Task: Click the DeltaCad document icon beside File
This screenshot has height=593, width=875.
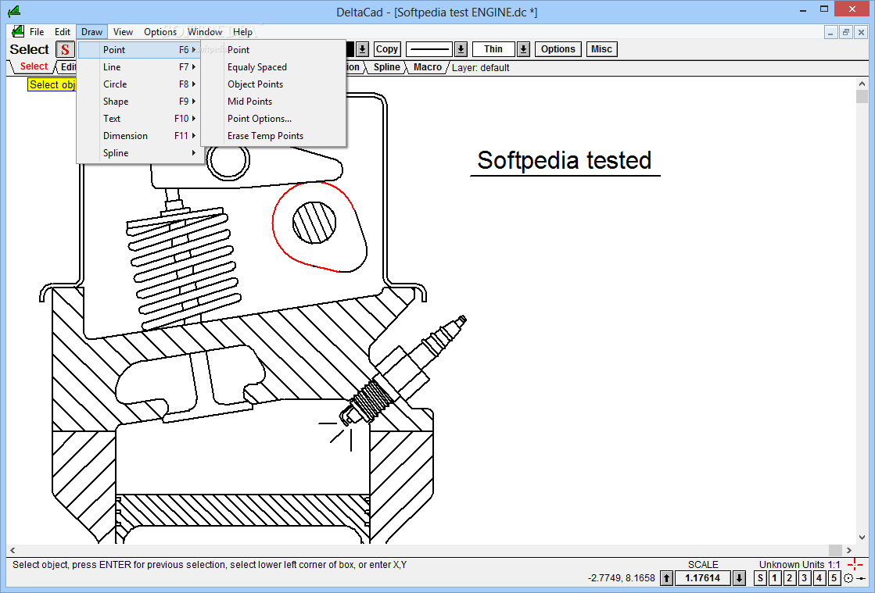Action: 17,32
